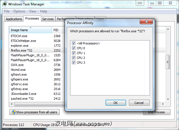Sort by PID column header
This screenshot has width=179, height=130.
click(x=58, y=30)
